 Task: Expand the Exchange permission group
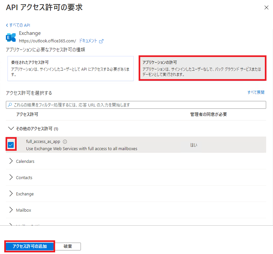click(11, 194)
